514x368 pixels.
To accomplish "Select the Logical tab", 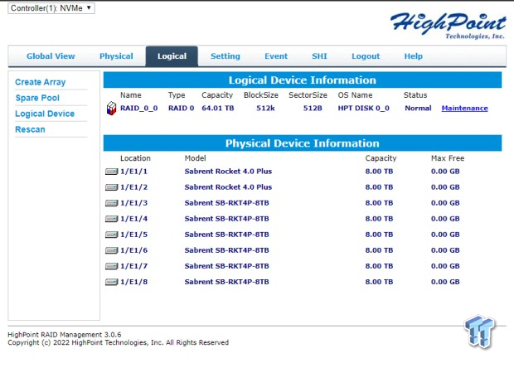I will click(172, 56).
